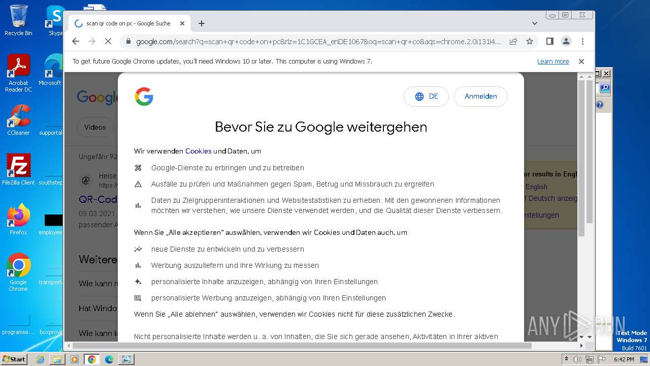This screenshot has width=650, height=366.
Task: Click the Anmelden button
Action: [481, 97]
